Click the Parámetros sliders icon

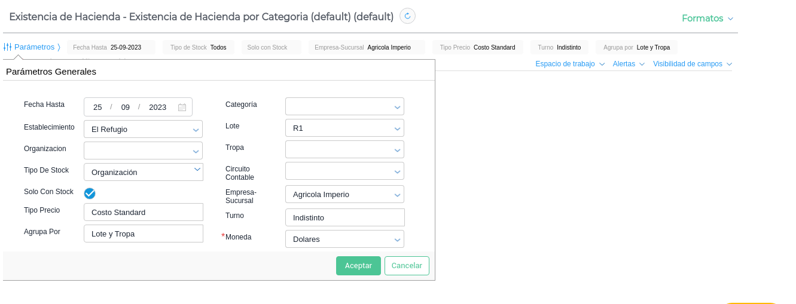[x=8, y=47]
